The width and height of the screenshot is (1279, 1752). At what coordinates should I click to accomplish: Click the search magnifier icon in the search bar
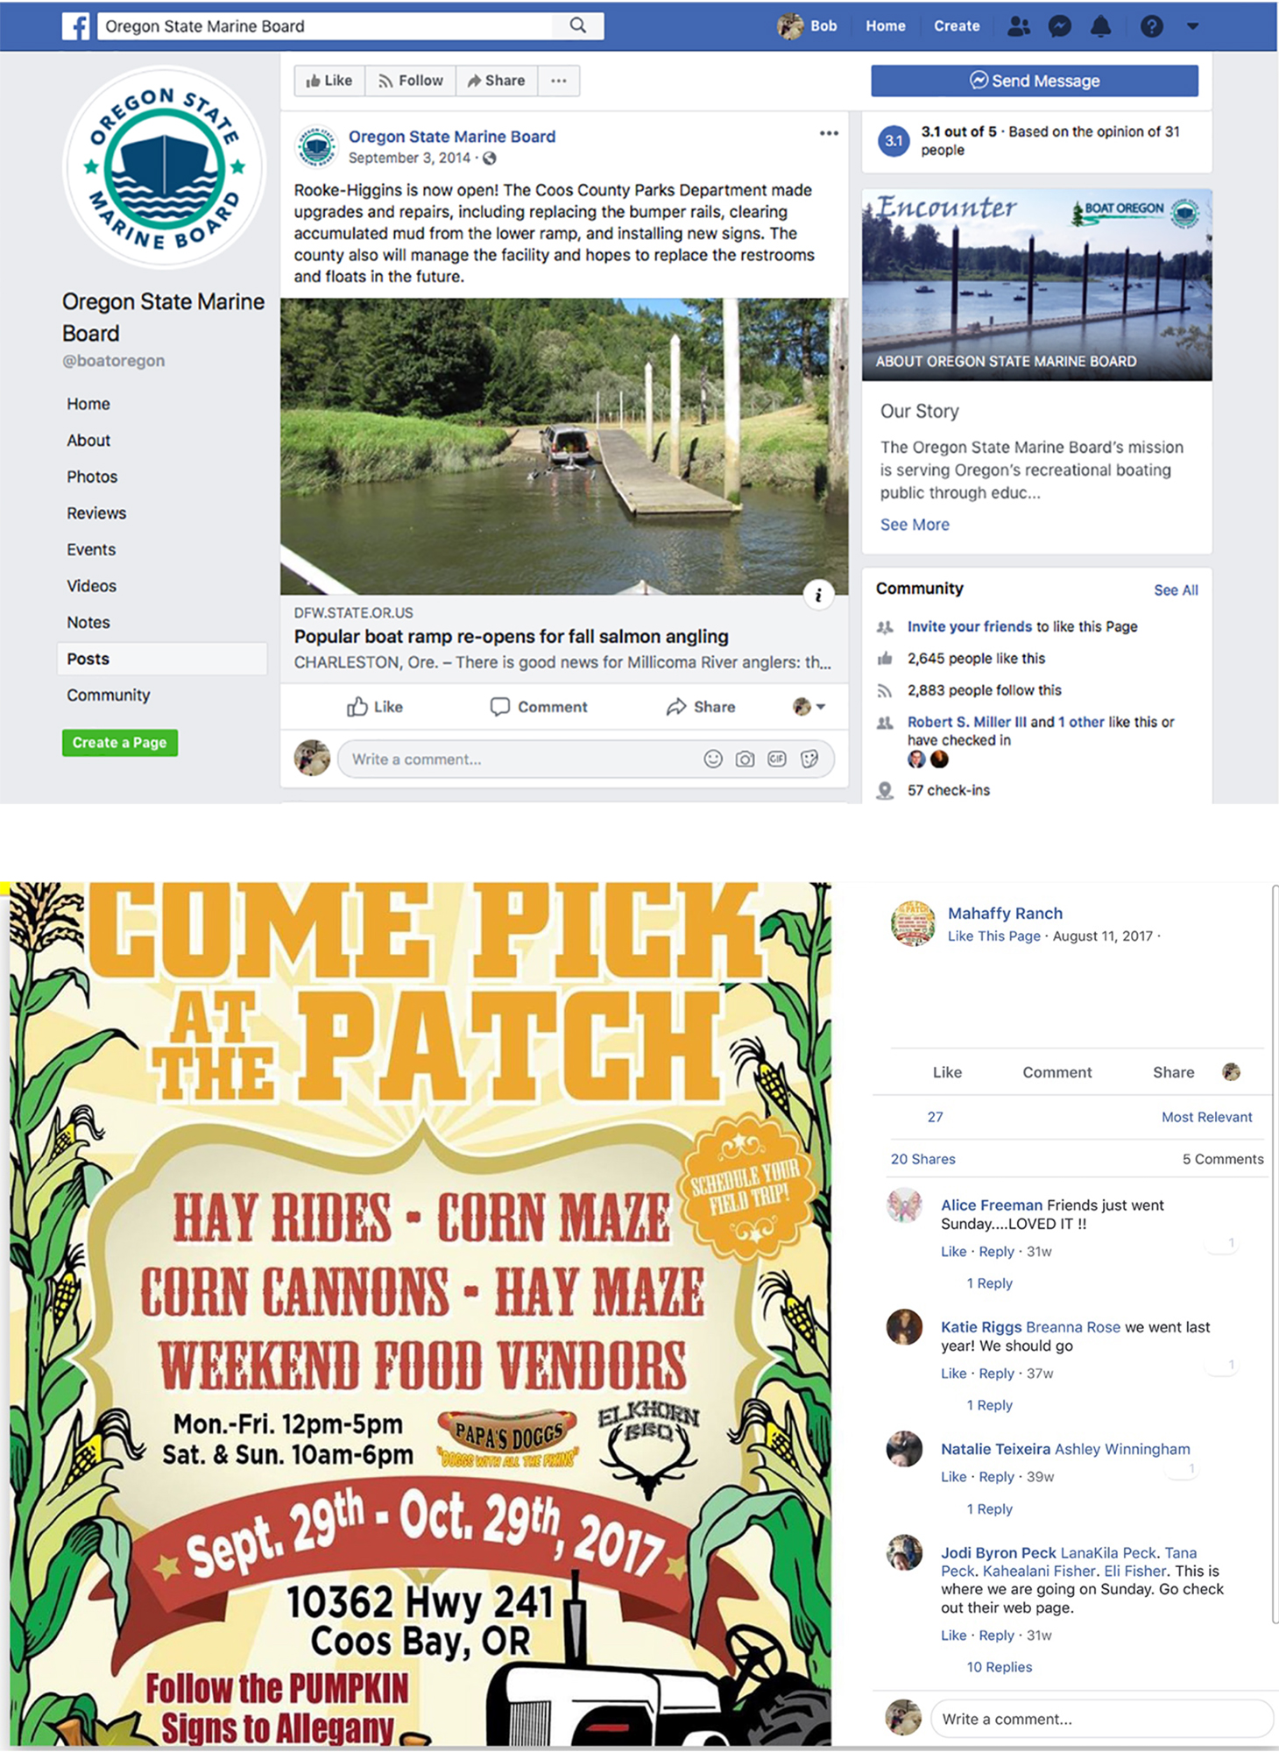pyautogui.click(x=577, y=25)
